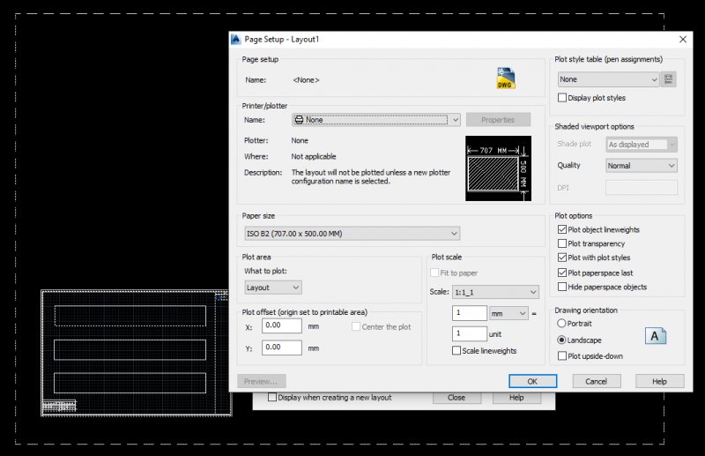Select the Landscape radio button
The image size is (705, 456).
coord(562,340)
